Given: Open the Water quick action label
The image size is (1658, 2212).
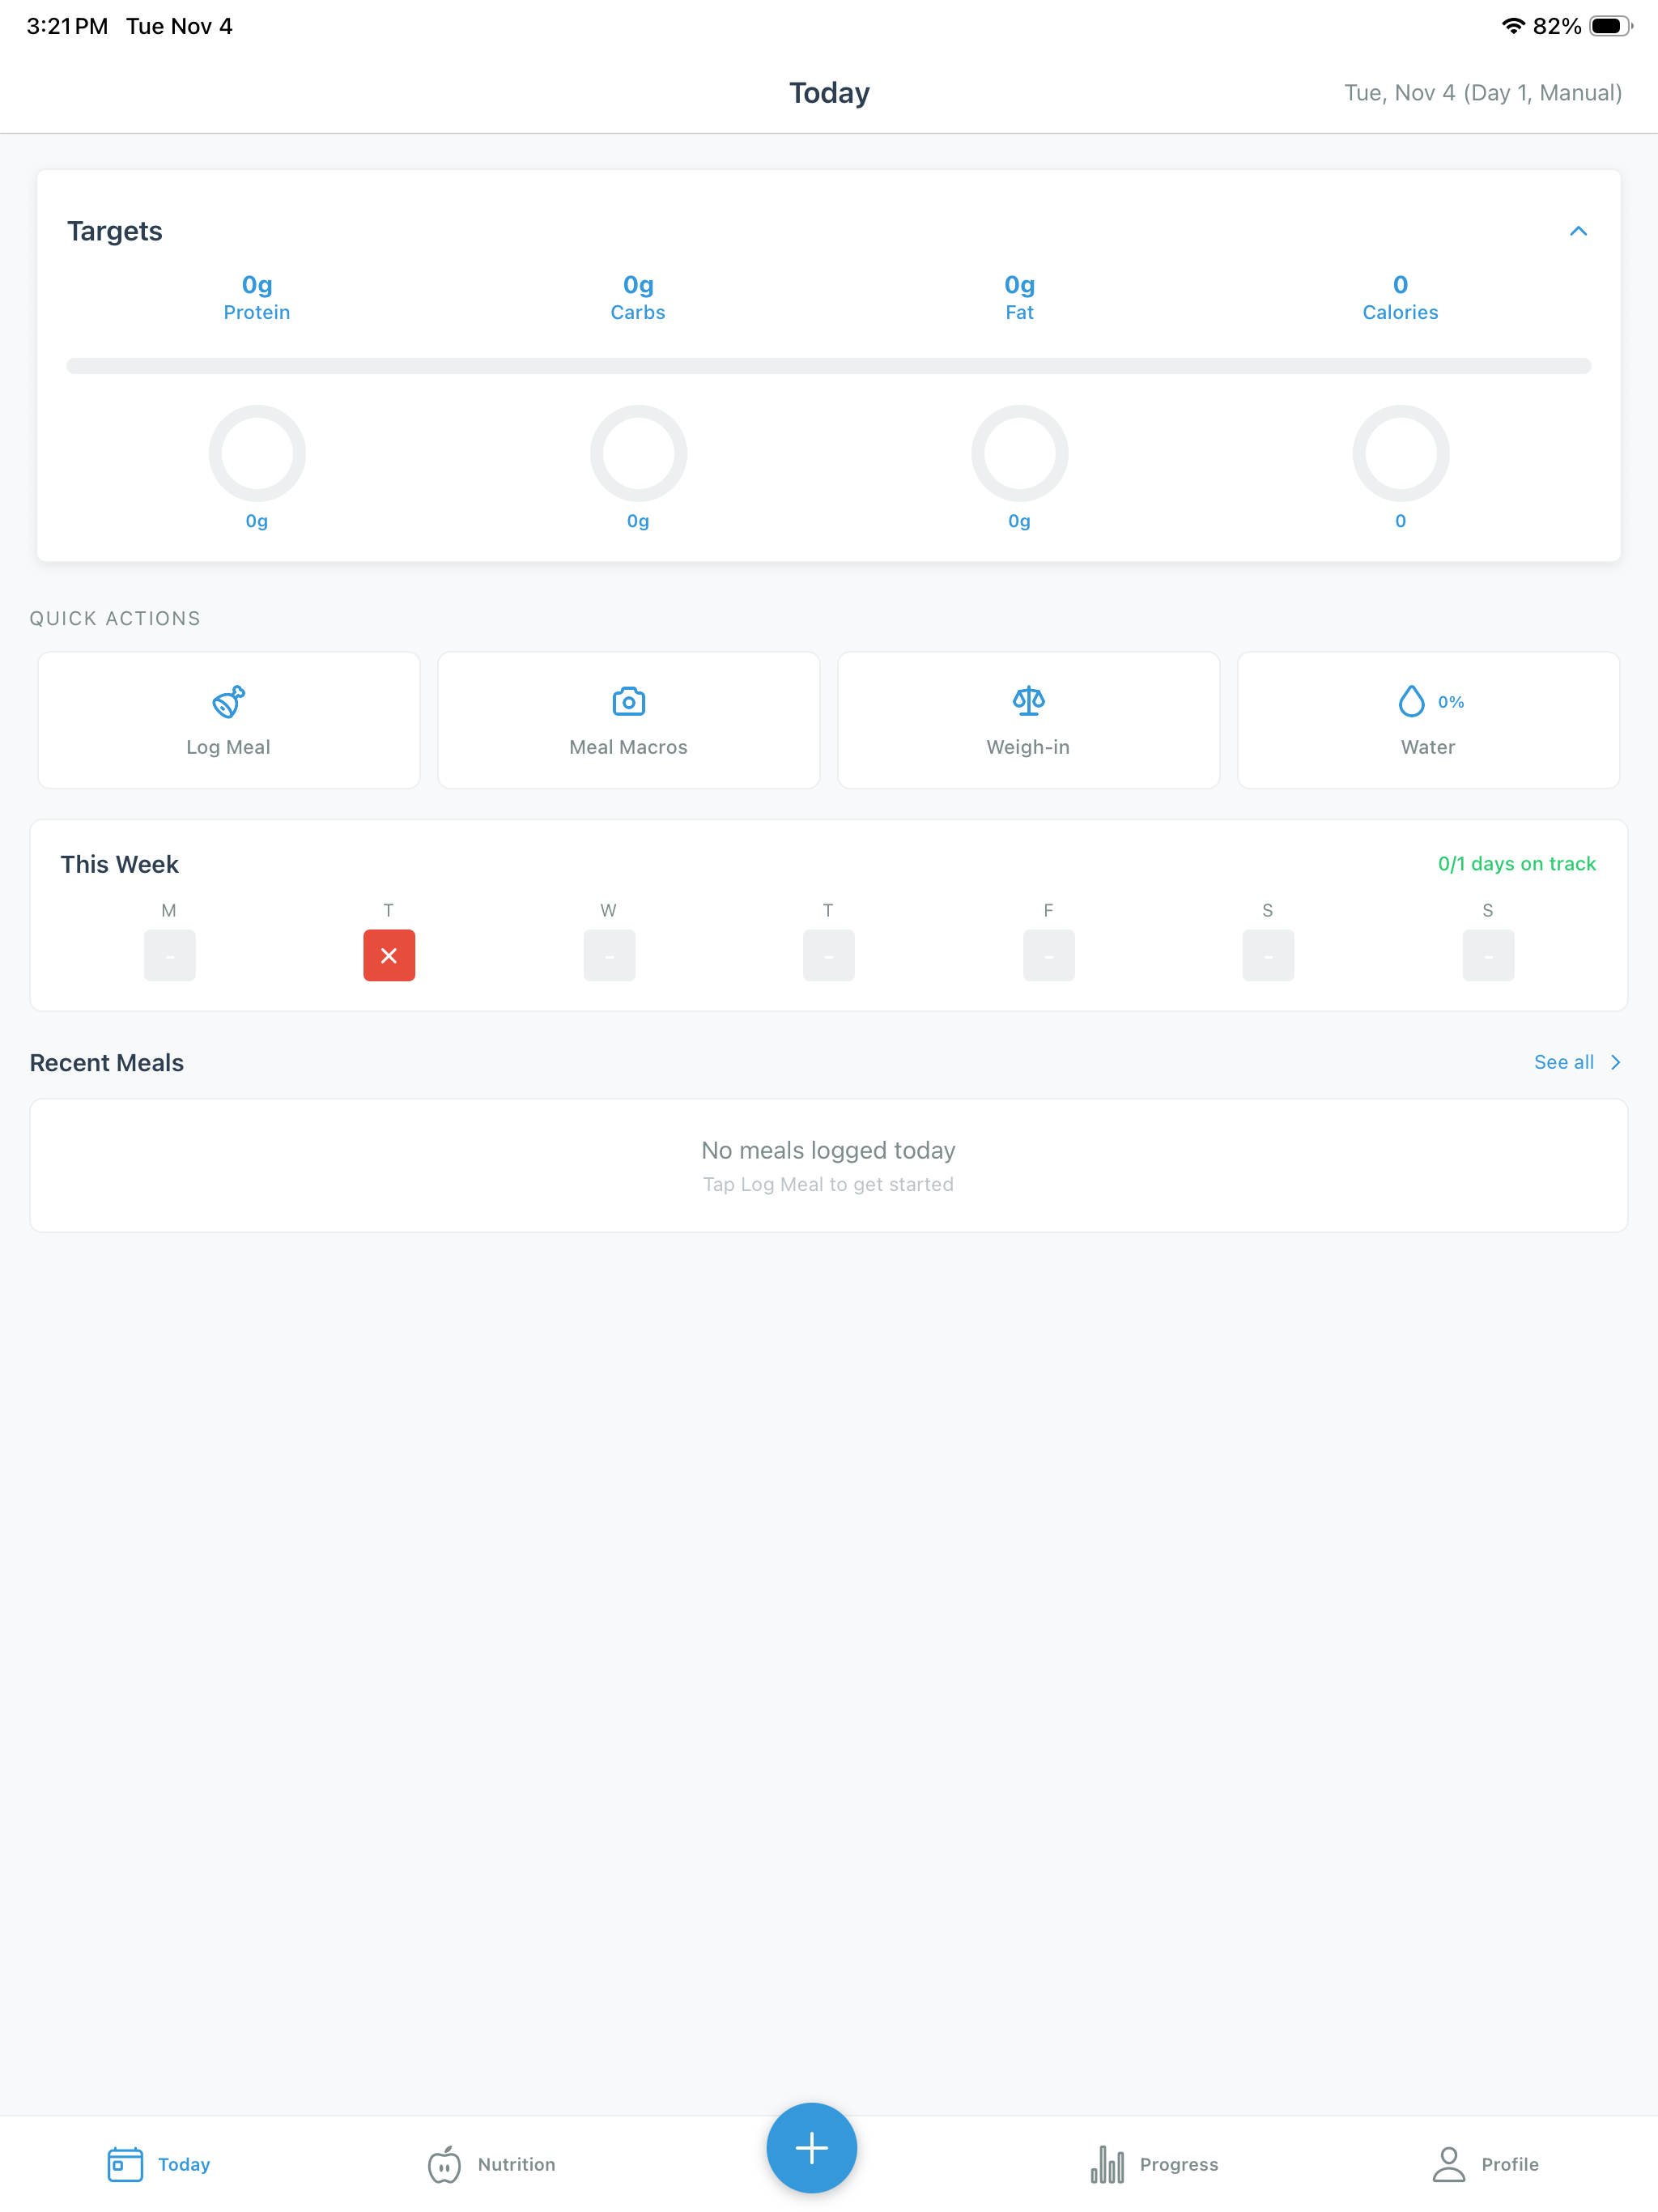Looking at the screenshot, I should coord(1428,747).
